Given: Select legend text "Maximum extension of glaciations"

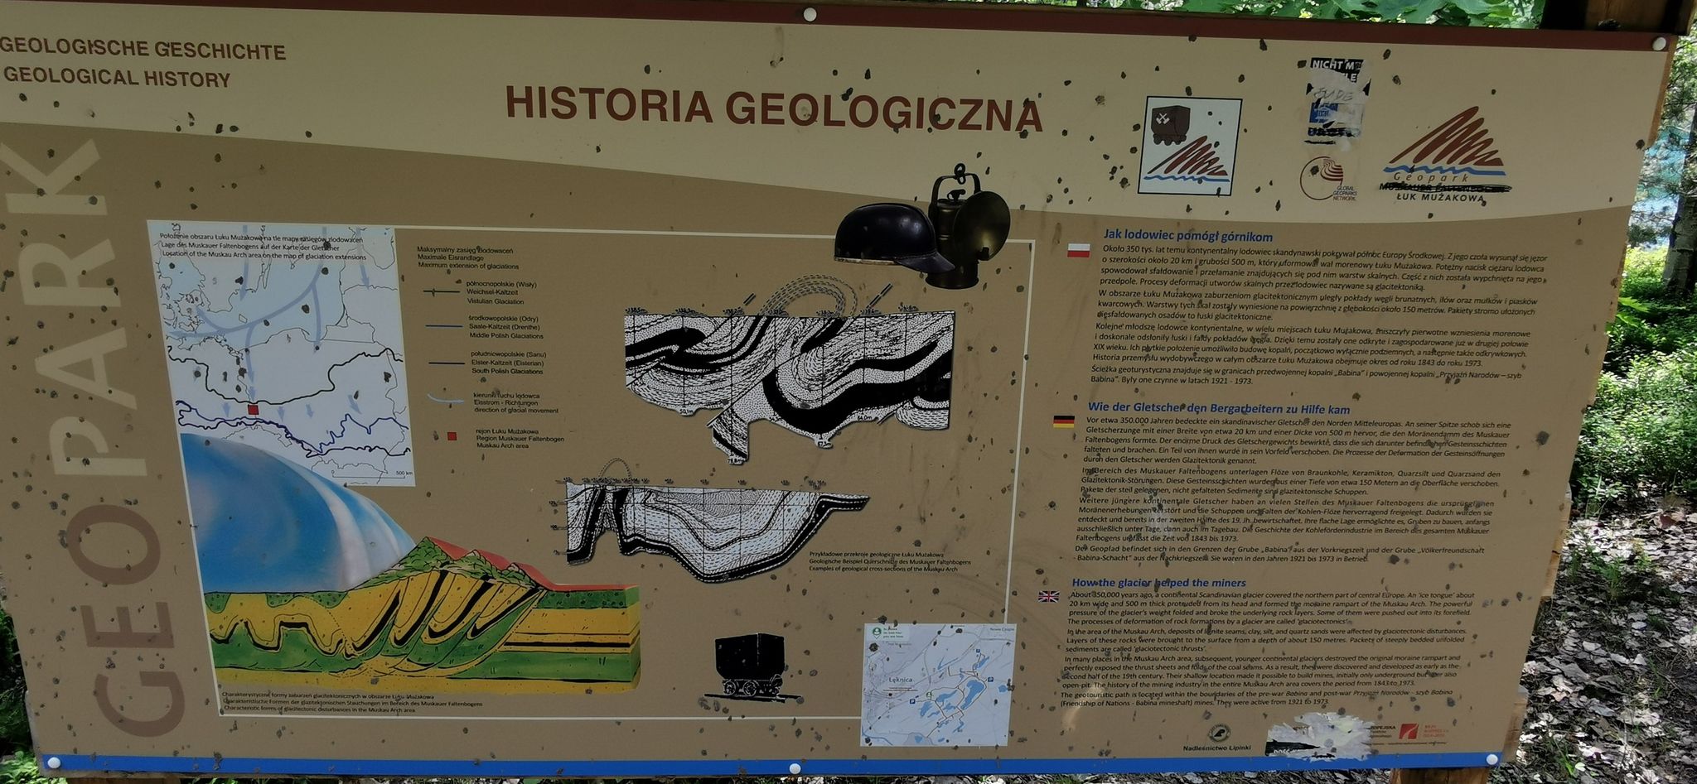Looking at the screenshot, I should [468, 266].
